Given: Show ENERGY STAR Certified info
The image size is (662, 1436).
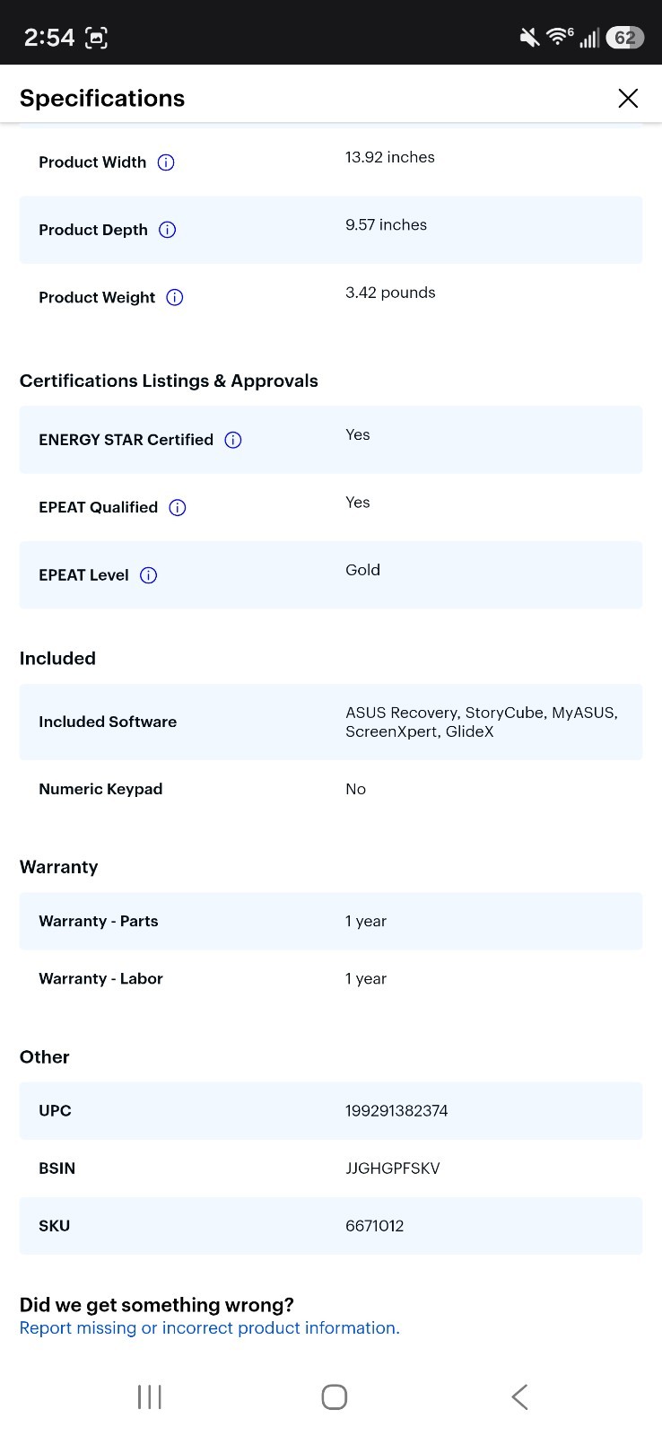Looking at the screenshot, I should pos(233,440).
